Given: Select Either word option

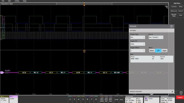Looking at the screenshot, I should [152, 51].
